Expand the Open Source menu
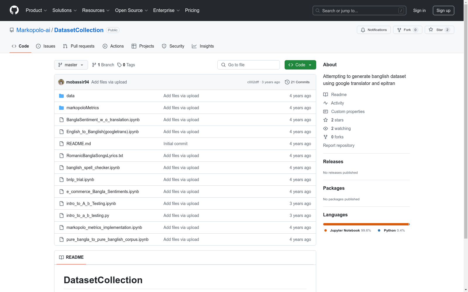Screen dimensions: 468x292 tap(132, 11)
